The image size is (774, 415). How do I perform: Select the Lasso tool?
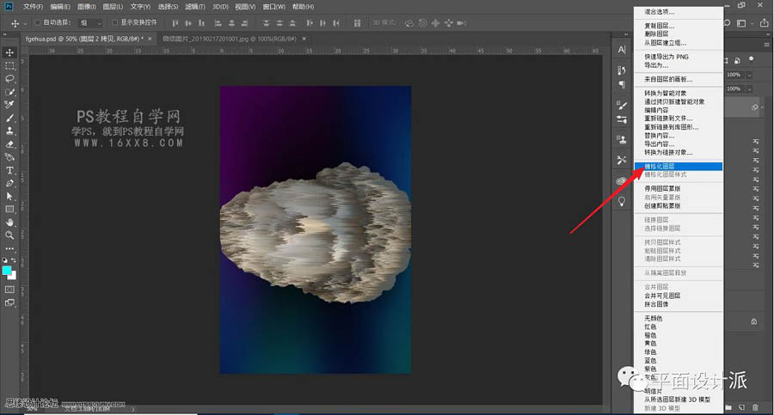pyautogui.click(x=10, y=79)
